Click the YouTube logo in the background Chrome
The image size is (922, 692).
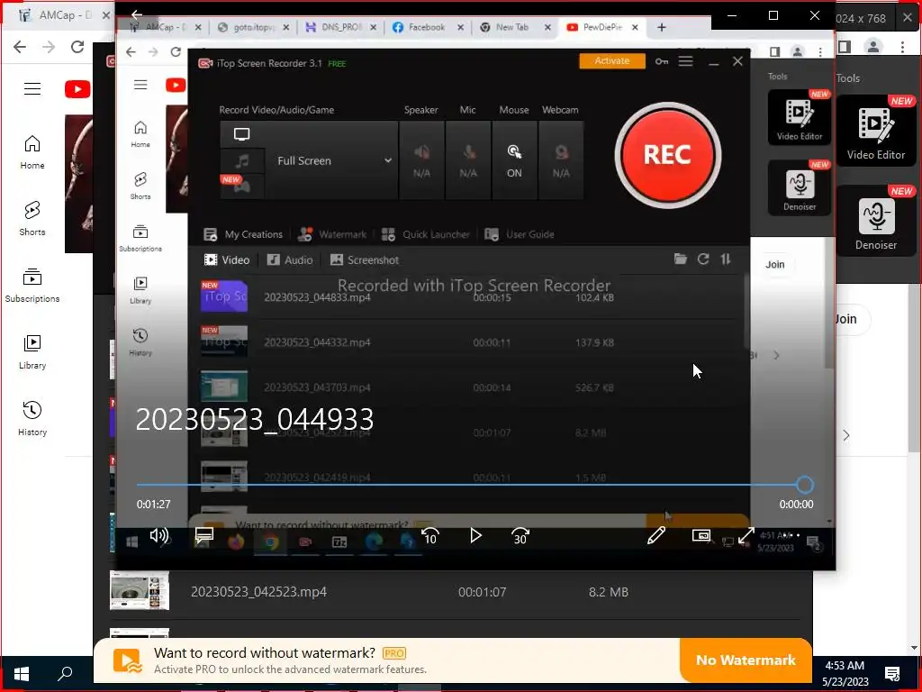[x=77, y=89]
